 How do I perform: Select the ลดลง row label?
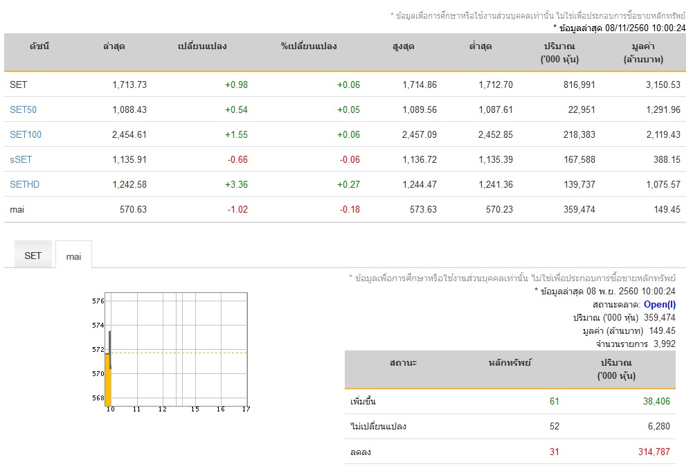click(x=361, y=452)
